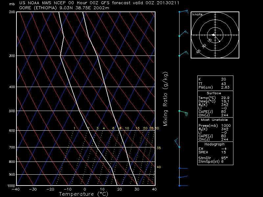Click the StmDir value 95°

[224, 158]
